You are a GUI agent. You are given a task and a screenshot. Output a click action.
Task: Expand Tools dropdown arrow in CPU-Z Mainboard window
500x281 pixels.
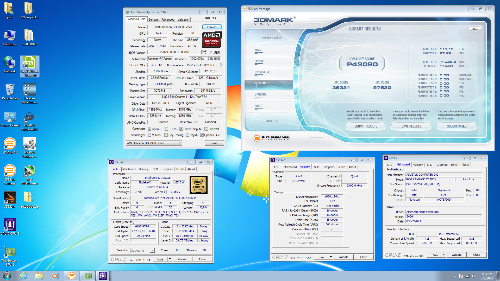pyautogui.click(x=444, y=255)
